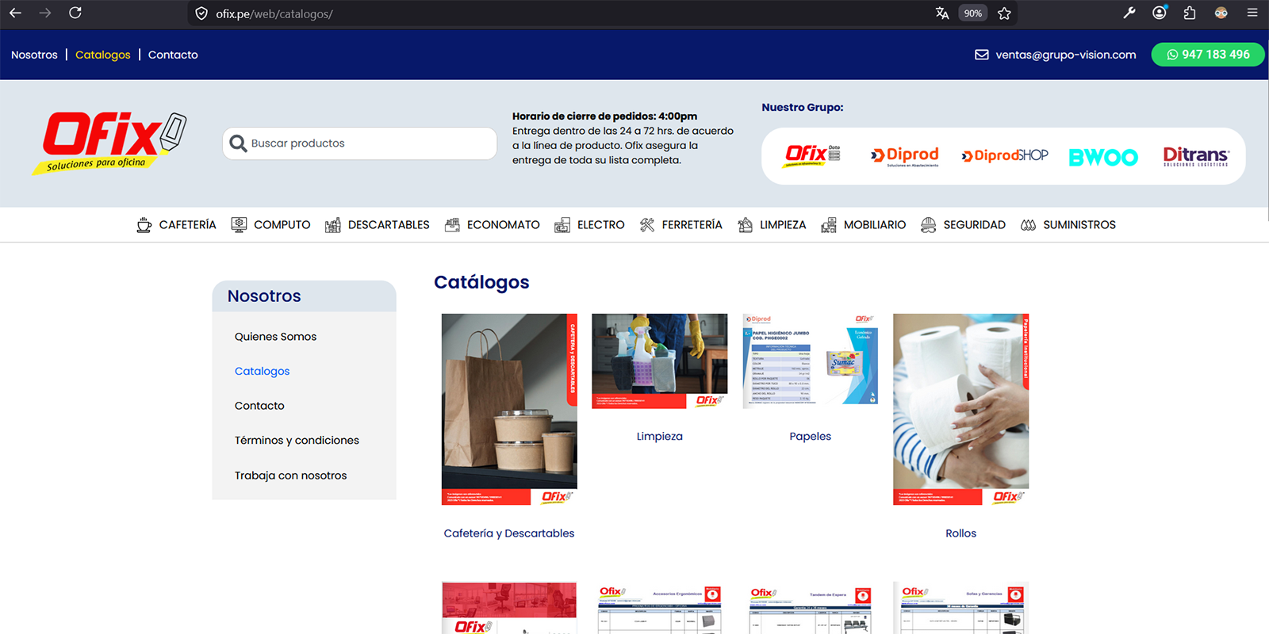Open the DESCARTABLES category
The height and width of the screenshot is (634, 1269).
click(x=389, y=225)
